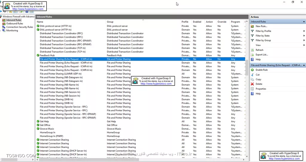
Task: Click the Export List icon
Action: (252, 55)
